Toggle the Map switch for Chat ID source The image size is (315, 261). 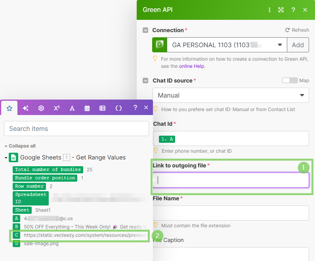click(290, 81)
